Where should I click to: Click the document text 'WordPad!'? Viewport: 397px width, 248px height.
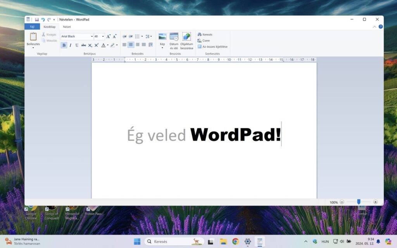click(235, 134)
